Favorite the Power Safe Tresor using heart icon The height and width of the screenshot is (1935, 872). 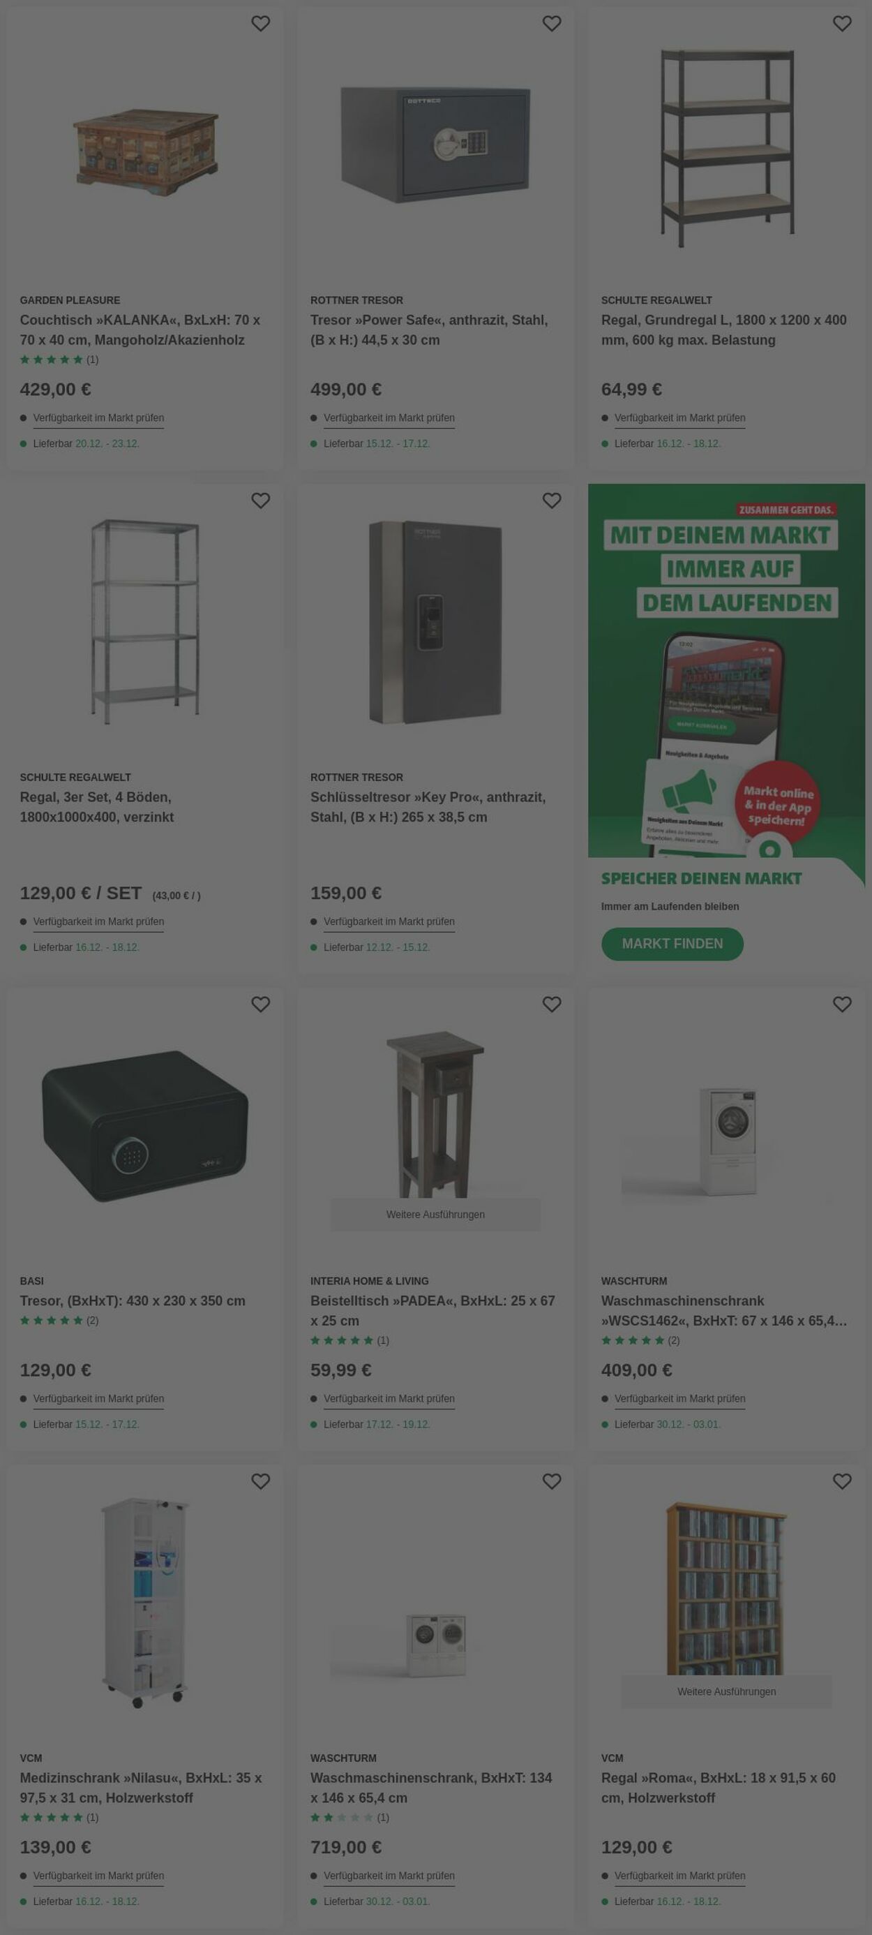552,23
